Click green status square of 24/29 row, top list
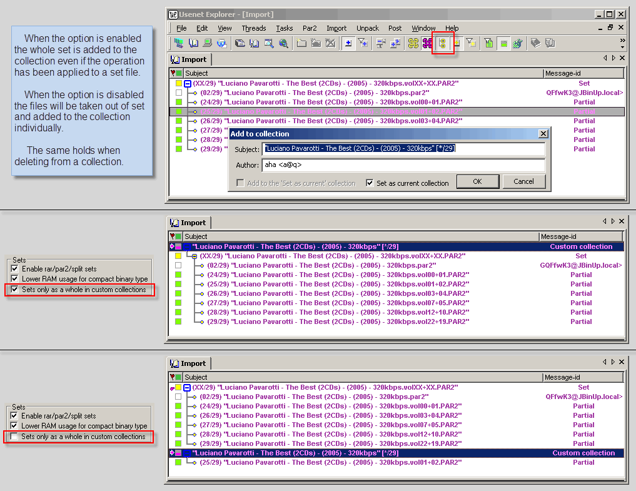Screen dimensions: 636x491 point(179,102)
